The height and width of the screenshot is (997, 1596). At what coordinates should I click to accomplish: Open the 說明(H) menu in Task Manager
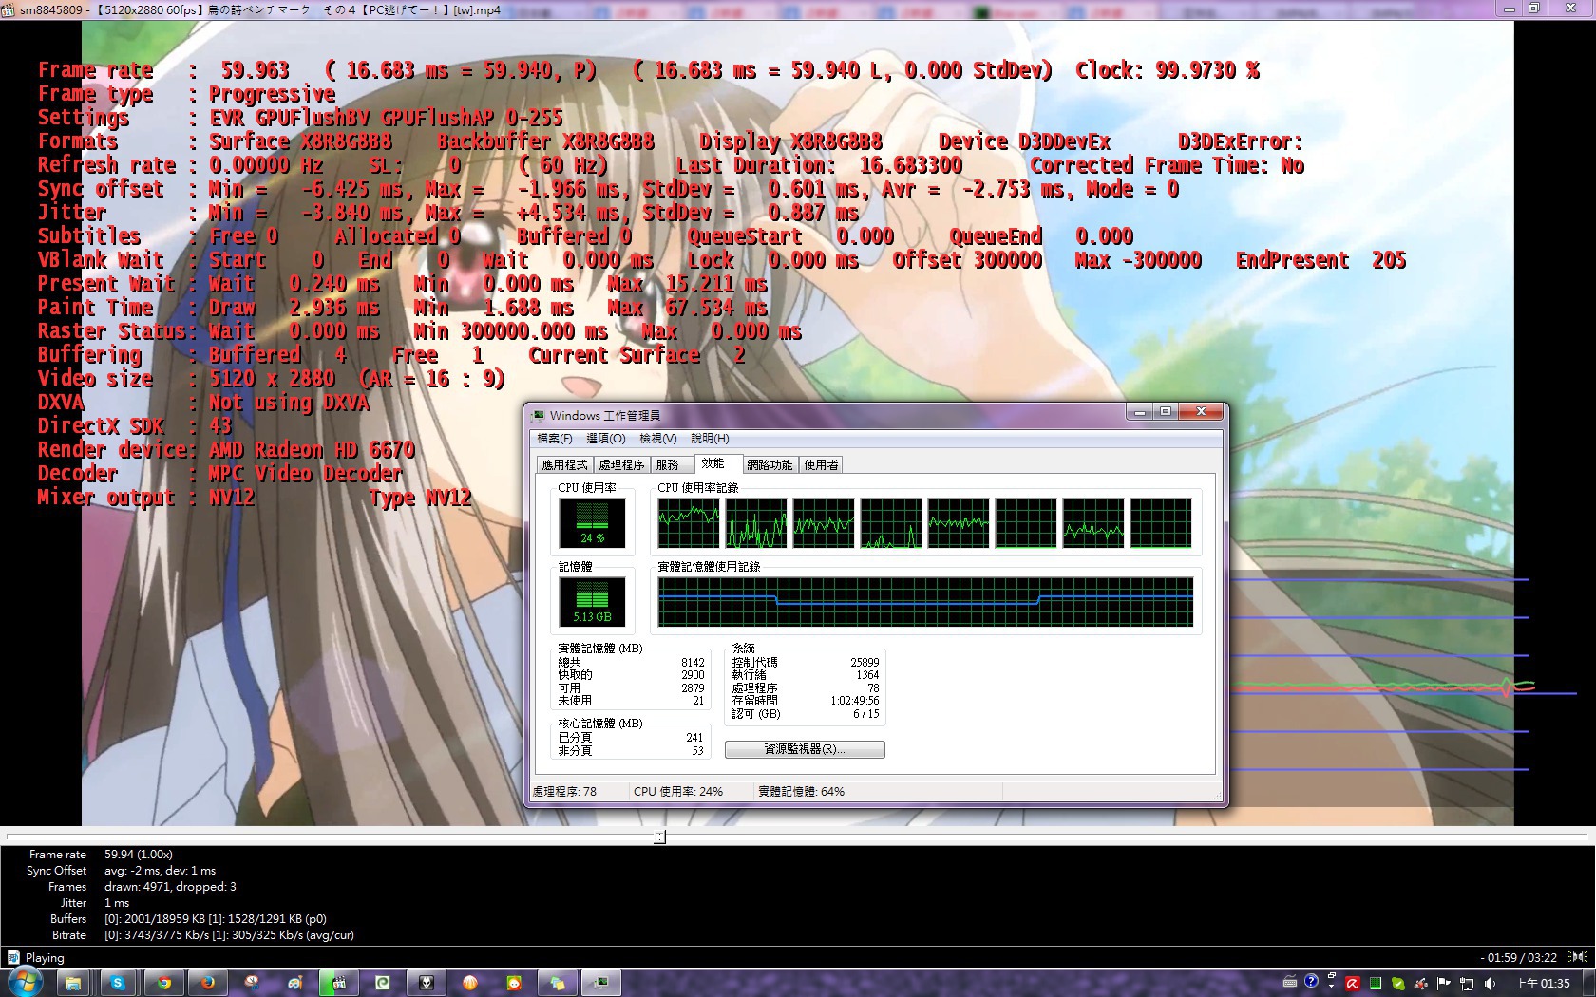(710, 439)
